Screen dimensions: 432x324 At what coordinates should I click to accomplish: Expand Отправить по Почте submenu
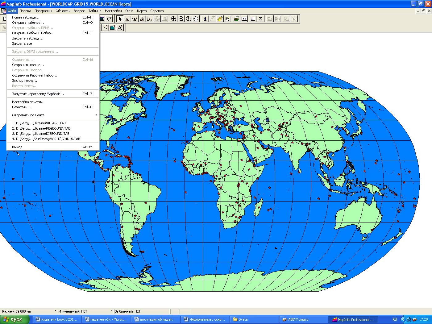53,115
